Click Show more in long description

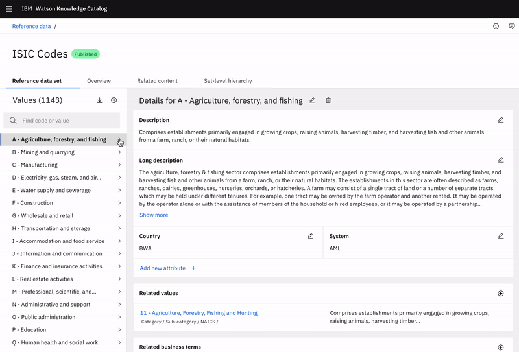tap(154, 215)
